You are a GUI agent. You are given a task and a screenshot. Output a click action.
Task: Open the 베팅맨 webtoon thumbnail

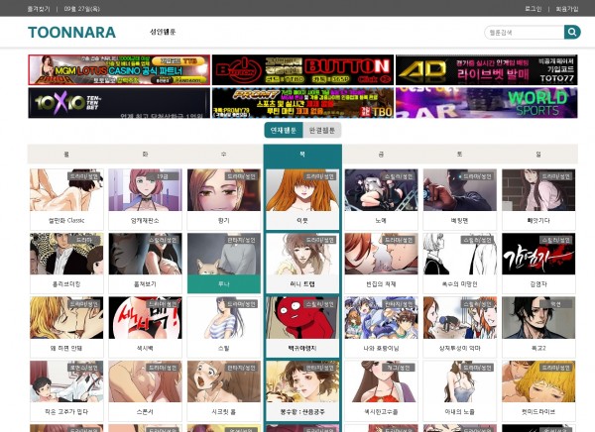point(459,190)
